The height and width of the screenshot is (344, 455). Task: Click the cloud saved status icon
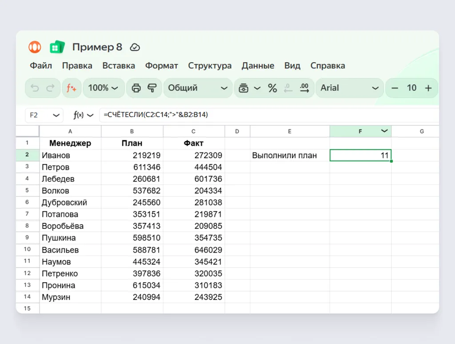135,47
